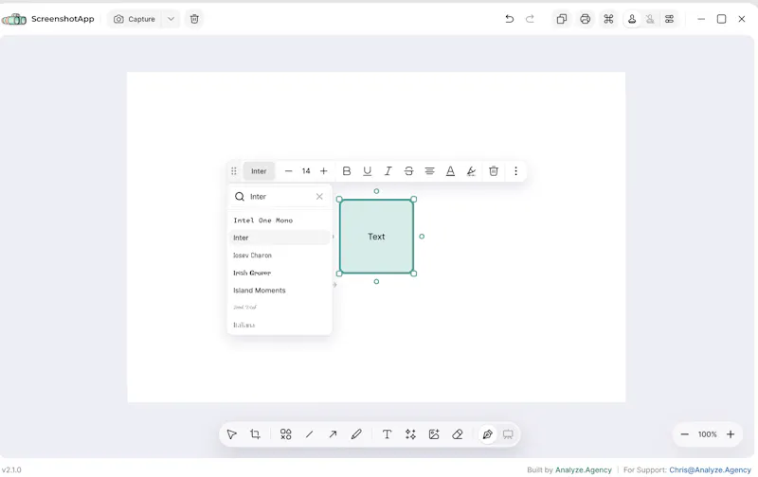Click the v2.1.0 version label
Viewport: 758px width, 477px height.
[x=11, y=469]
